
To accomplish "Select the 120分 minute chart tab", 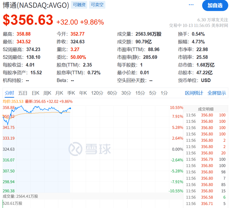I will coord(97,93).
